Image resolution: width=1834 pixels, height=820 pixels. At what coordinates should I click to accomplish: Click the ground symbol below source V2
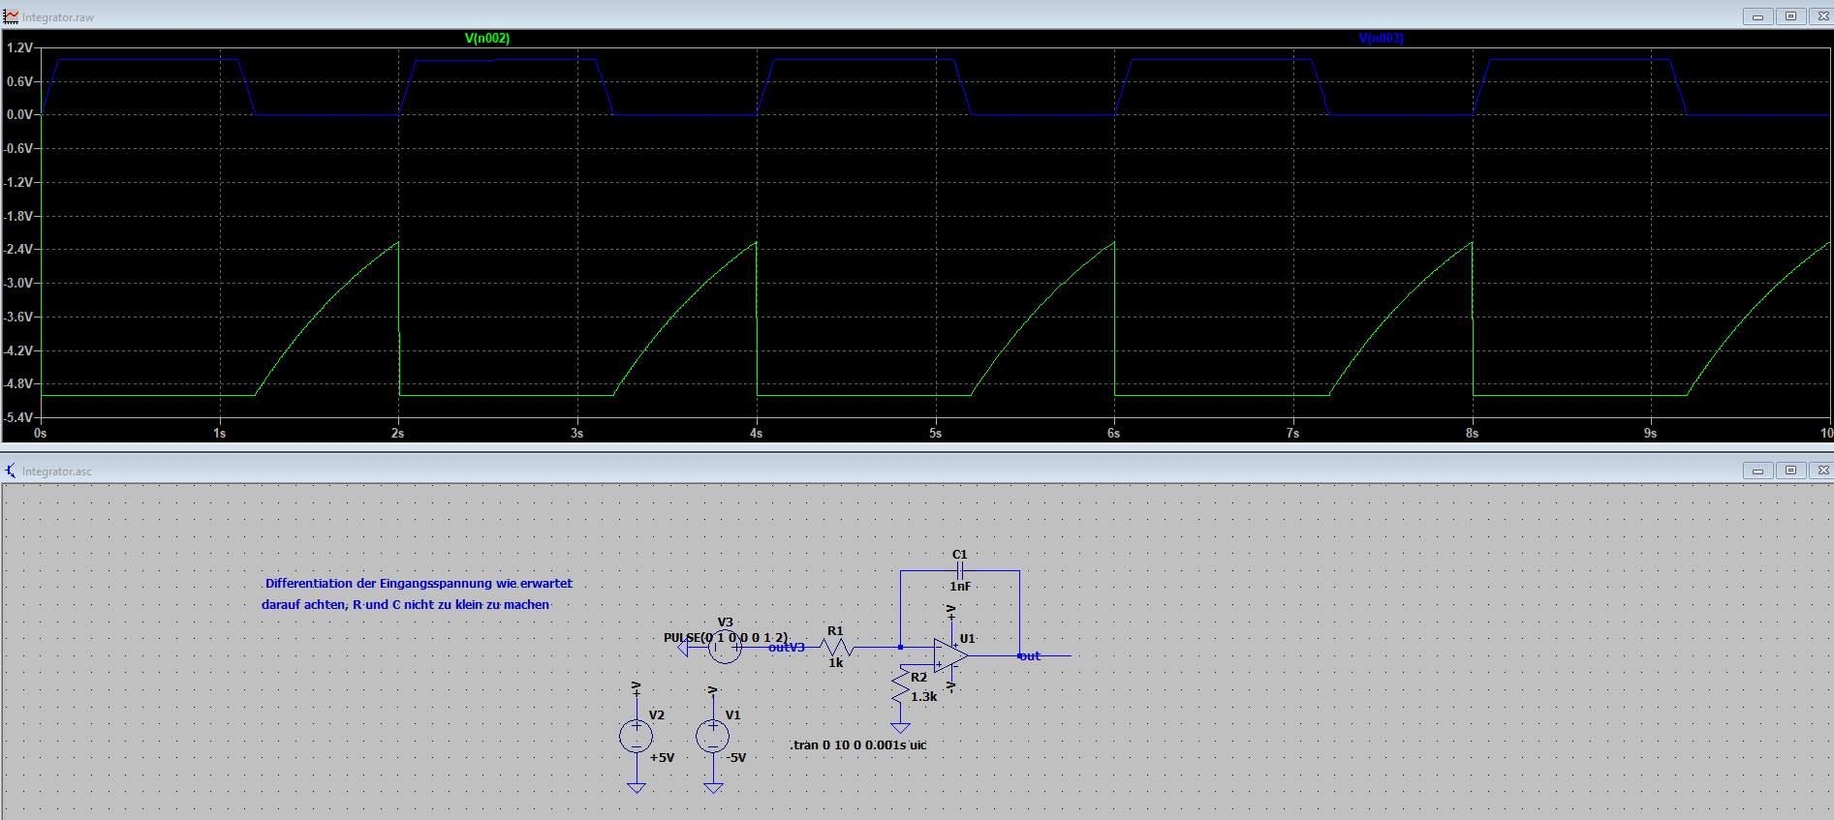[636, 788]
